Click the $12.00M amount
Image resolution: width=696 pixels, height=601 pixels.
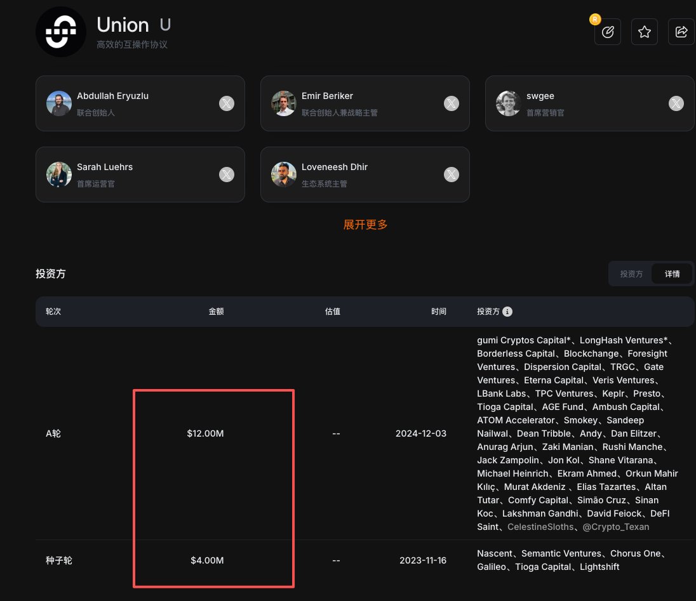205,433
